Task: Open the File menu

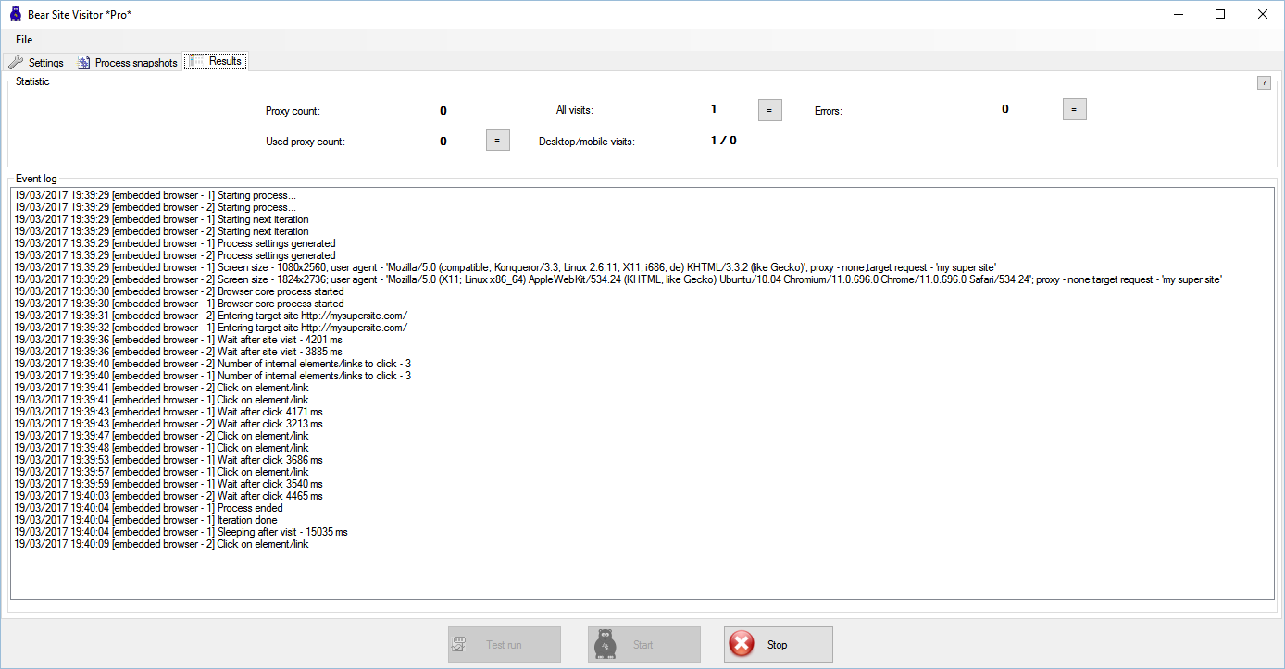Action: tap(24, 40)
